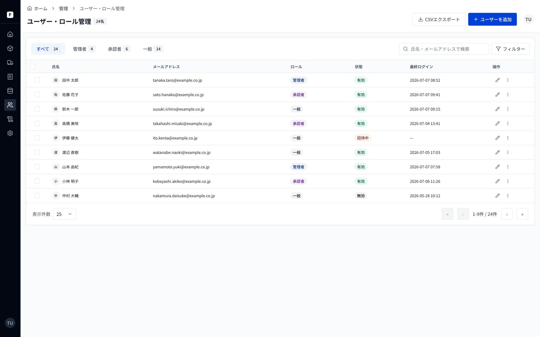Open more options for 伊藤 健太
This screenshot has width=540, height=337.
(x=508, y=138)
